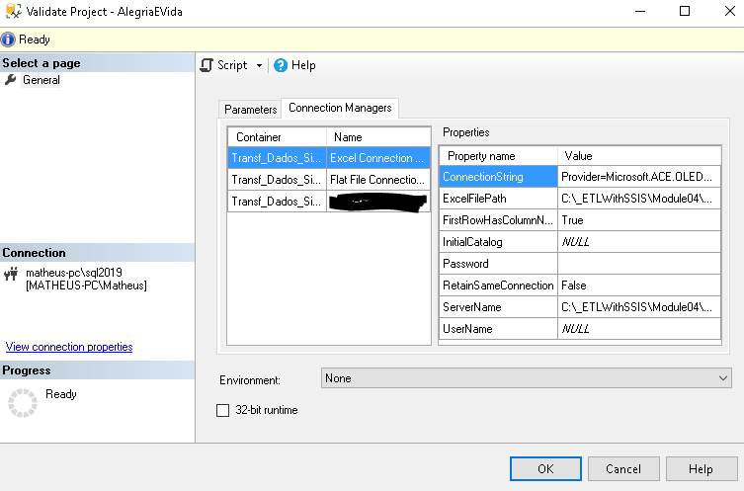Image resolution: width=744 pixels, height=491 pixels.
Task: Click the Cancel button
Action: (x=623, y=469)
